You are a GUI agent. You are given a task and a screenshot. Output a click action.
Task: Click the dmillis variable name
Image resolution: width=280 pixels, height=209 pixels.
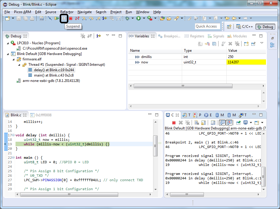tap(147, 57)
